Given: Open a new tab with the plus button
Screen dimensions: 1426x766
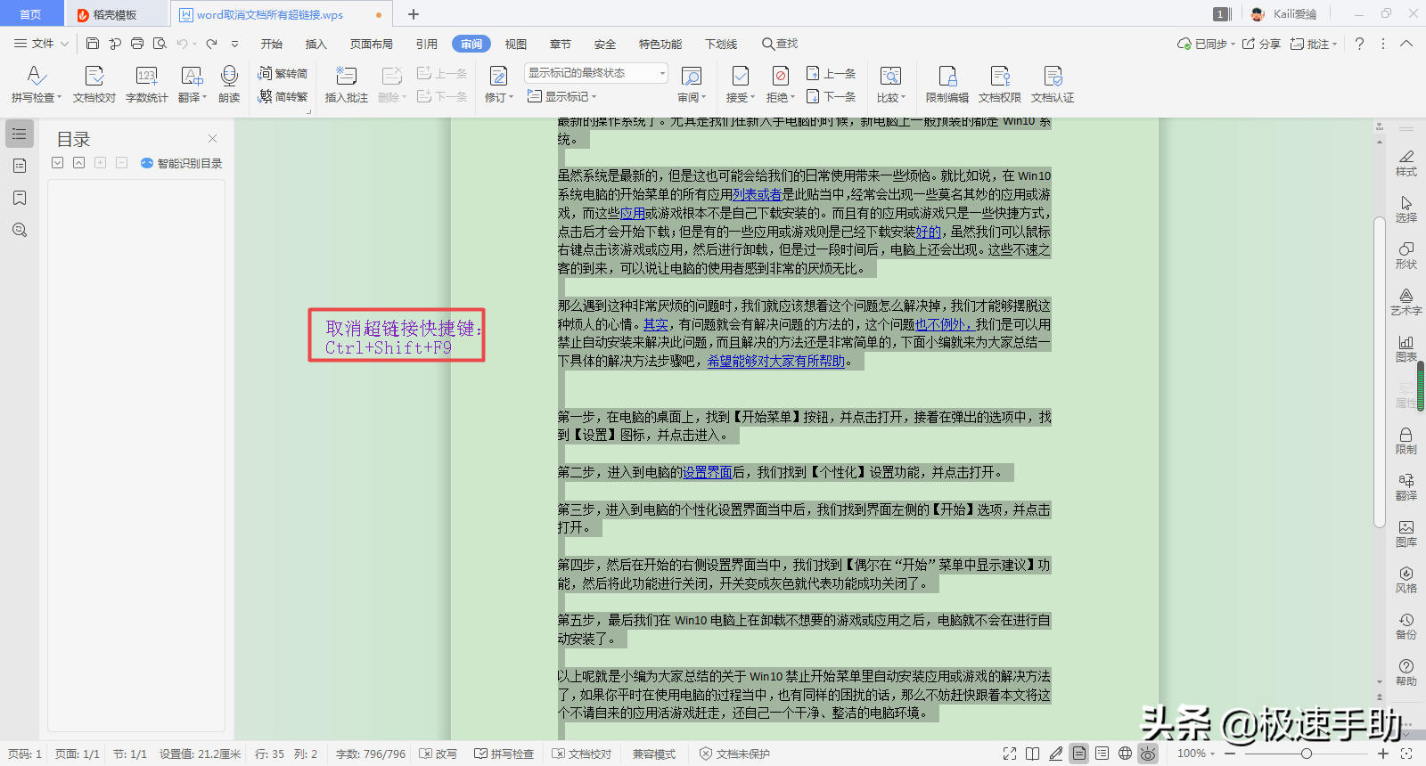Looking at the screenshot, I should 413,14.
